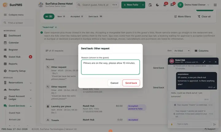Click the Reason text area

110,67
